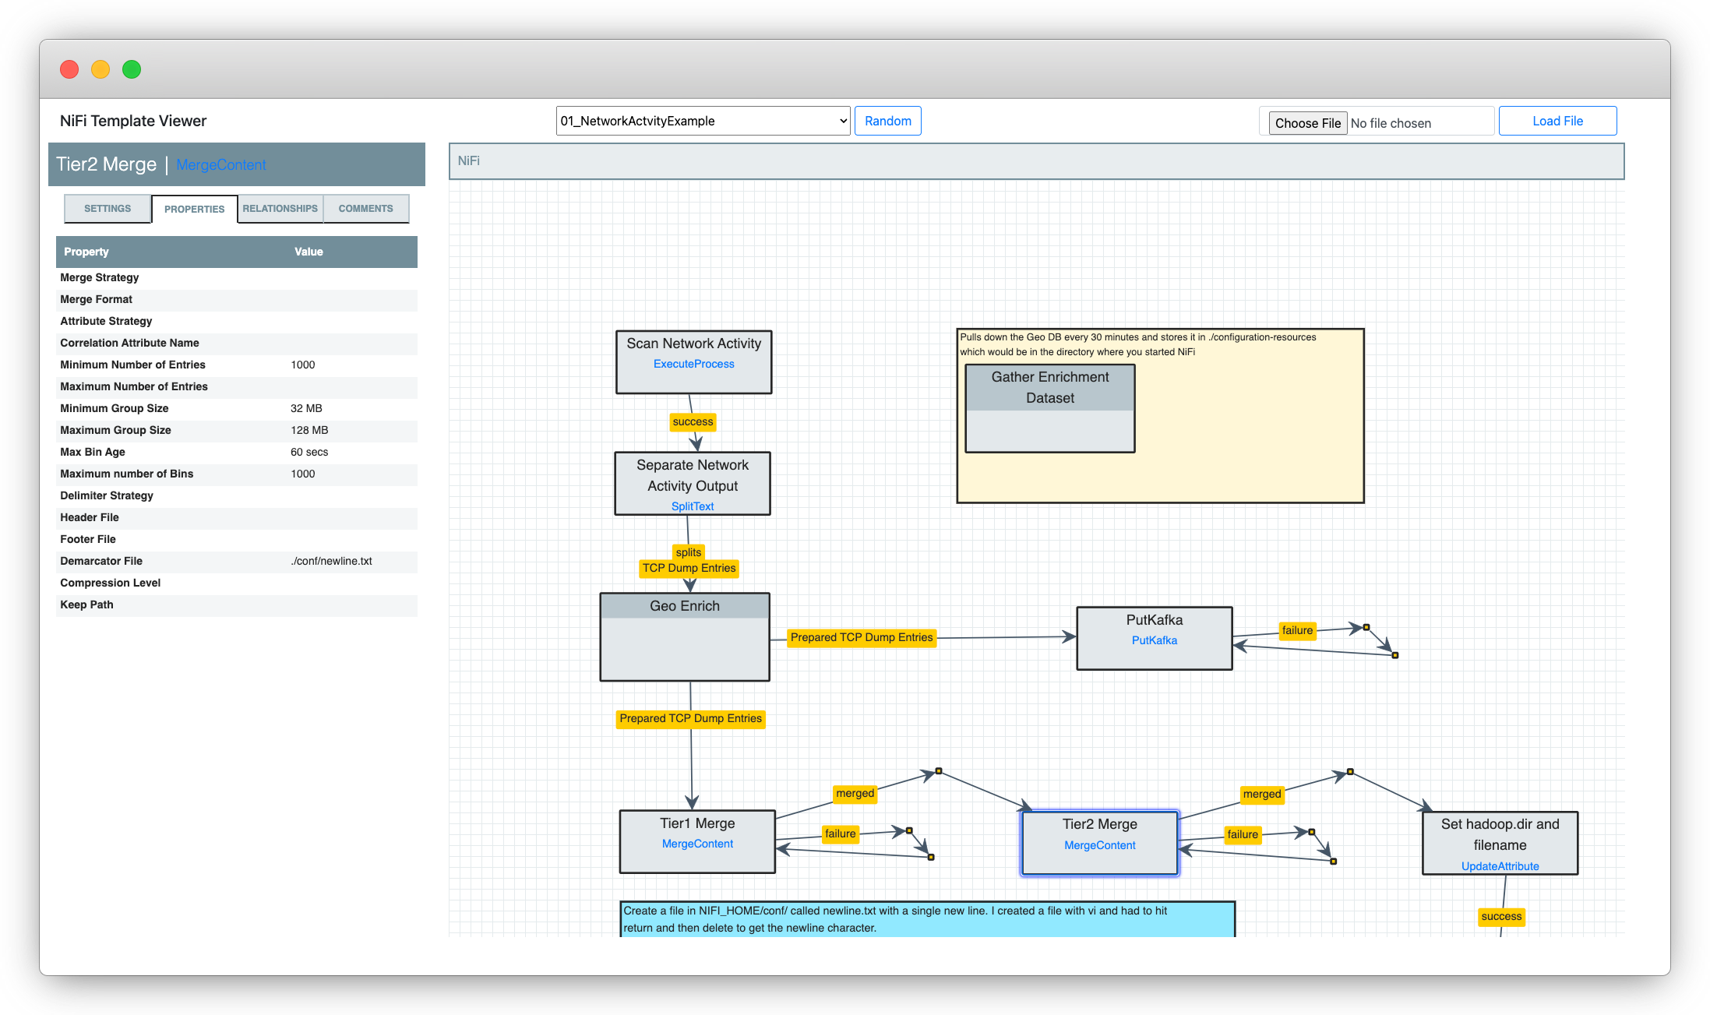Screen dimensions: 1710x1015
Task: Click the blue newline.txt instruction note
Action: [x=927, y=919]
